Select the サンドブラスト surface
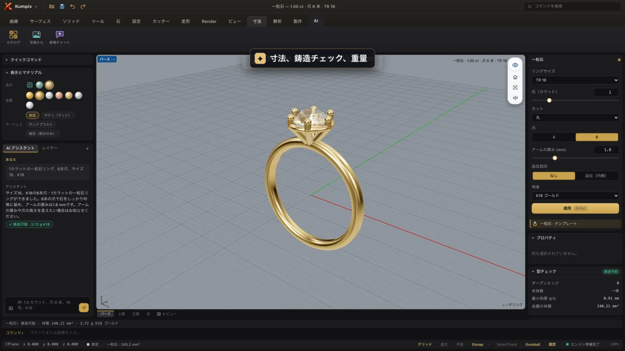Image resolution: width=625 pixels, height=351 pixels. (41, 124)
